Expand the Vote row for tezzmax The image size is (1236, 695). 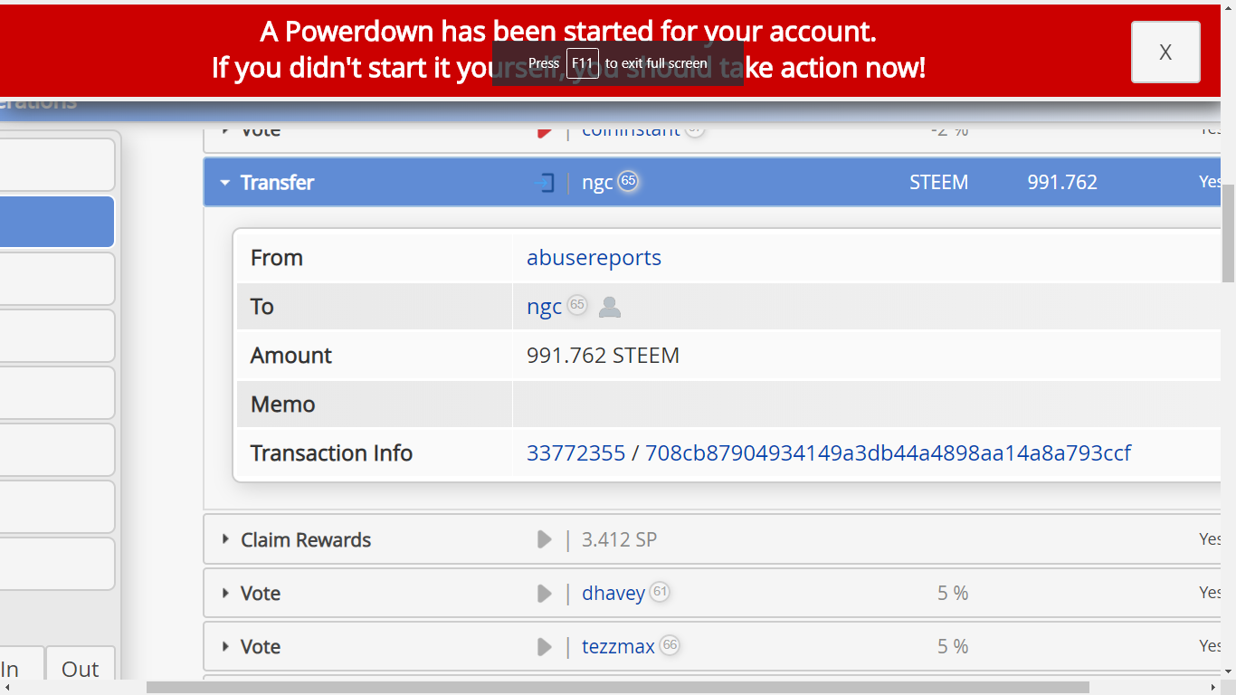pos(225,646)
